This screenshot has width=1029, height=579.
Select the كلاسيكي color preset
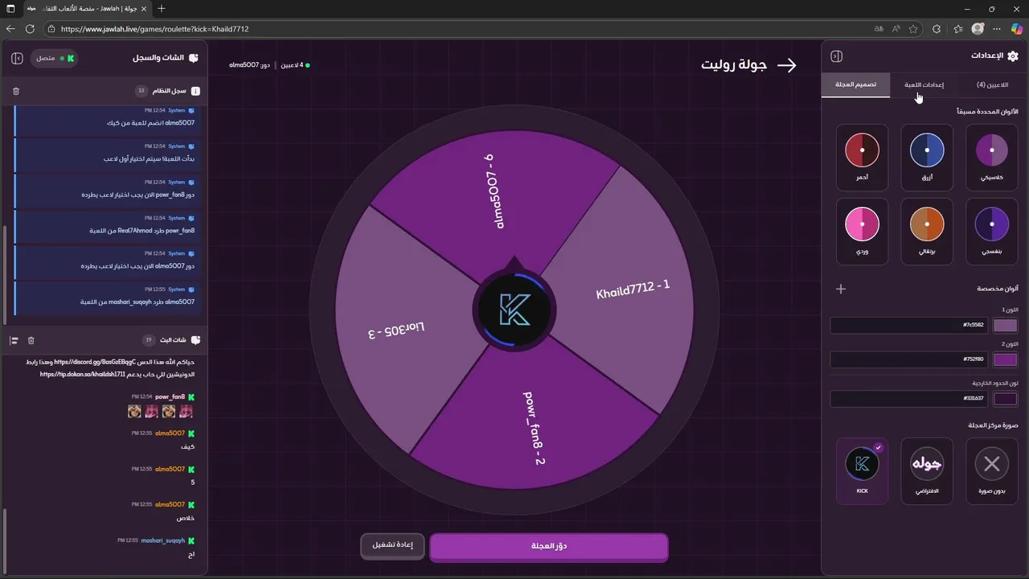[x=991, y=158]
